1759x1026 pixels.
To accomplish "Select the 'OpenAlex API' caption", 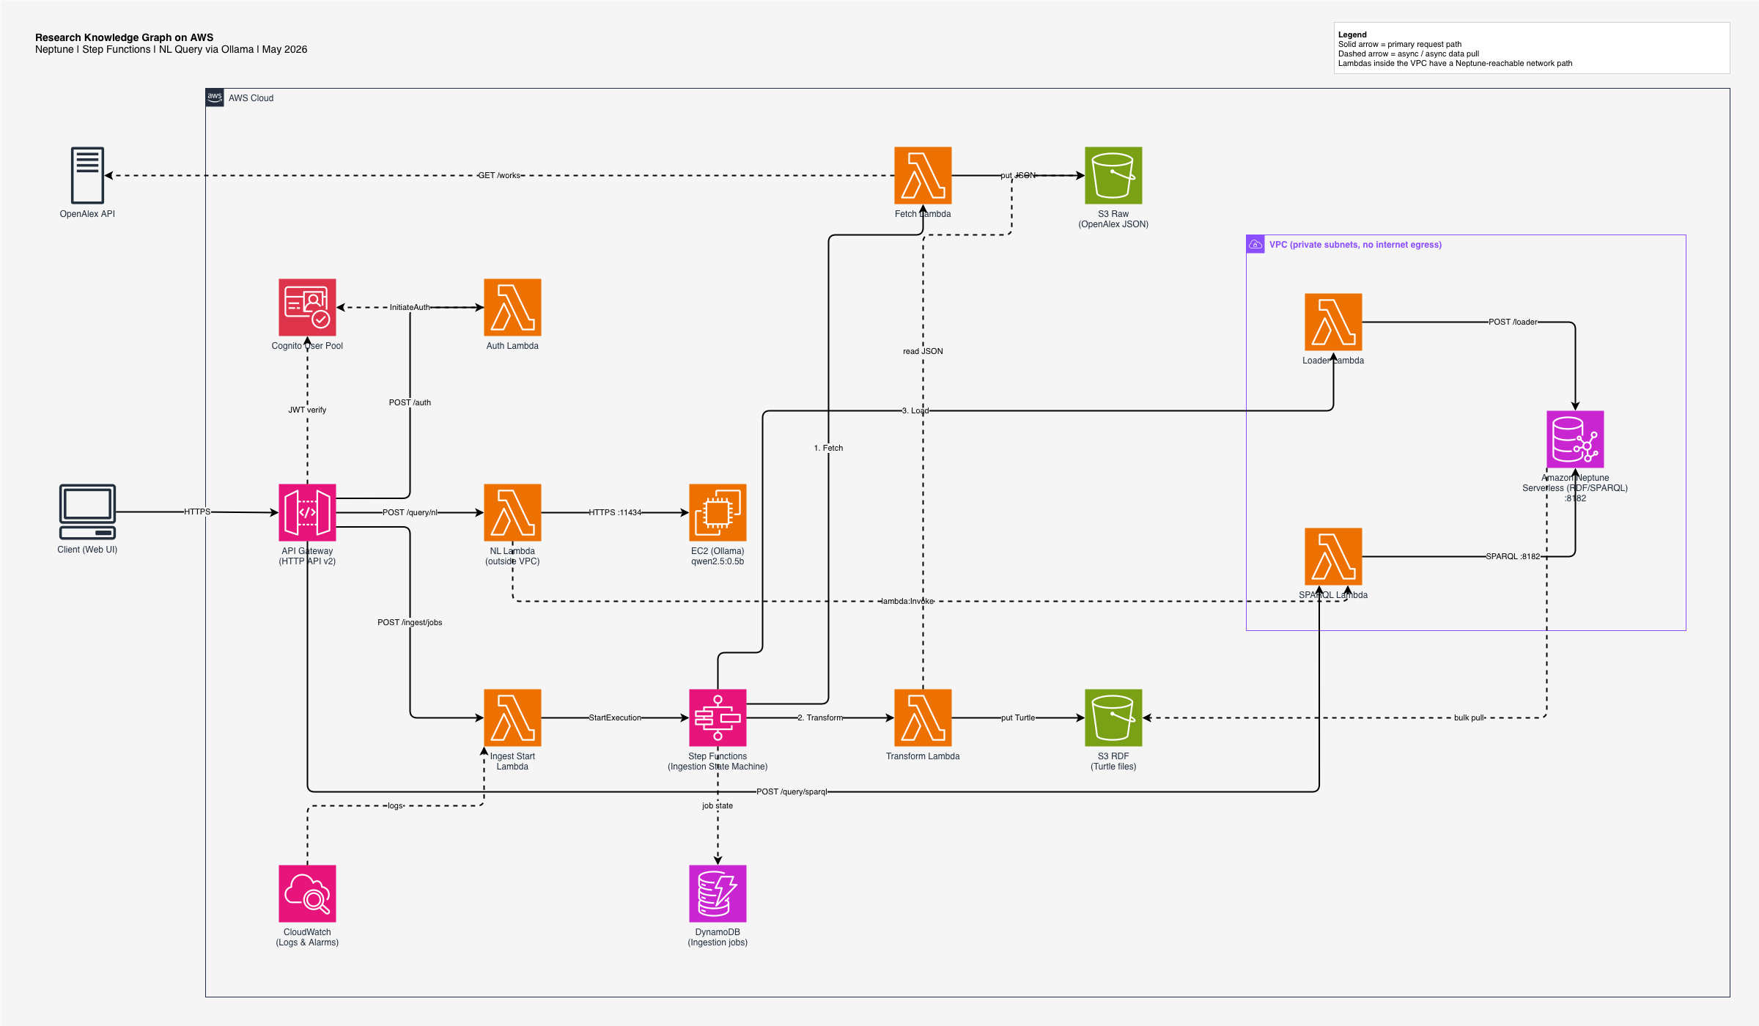I will (87, 214).
